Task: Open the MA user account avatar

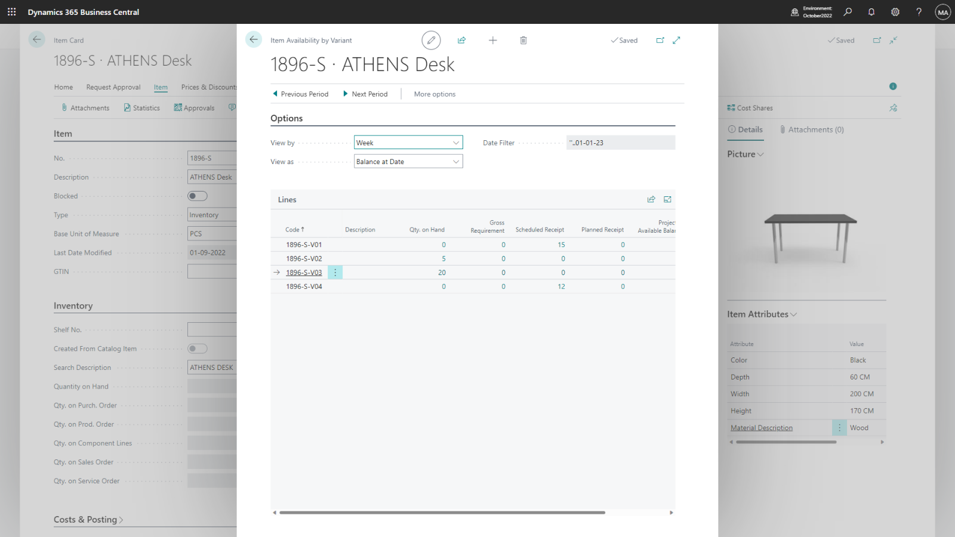Action: click(x=943, y=12)
